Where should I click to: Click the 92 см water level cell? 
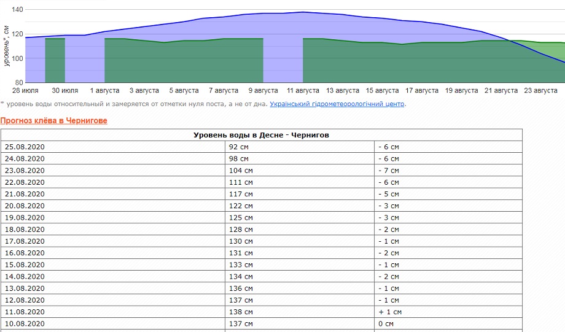point(240,147)
